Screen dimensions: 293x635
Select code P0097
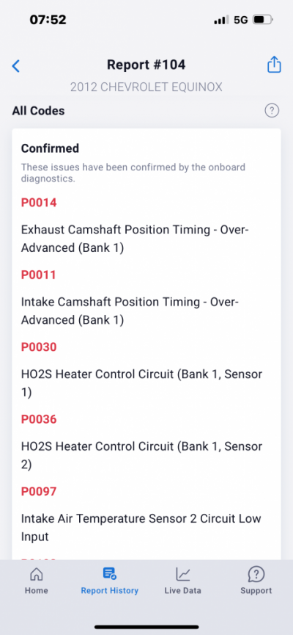(39, 491)
